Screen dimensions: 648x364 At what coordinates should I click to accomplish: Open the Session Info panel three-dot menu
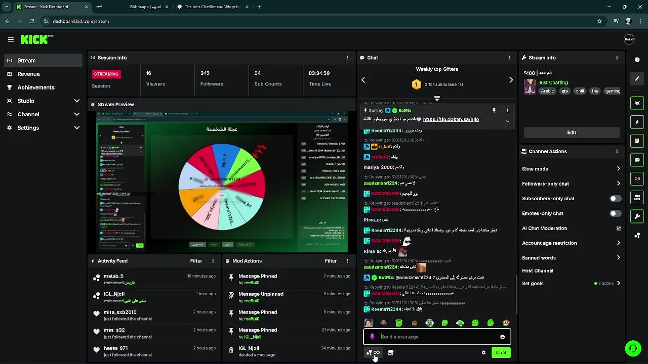[x=347, y=58]
